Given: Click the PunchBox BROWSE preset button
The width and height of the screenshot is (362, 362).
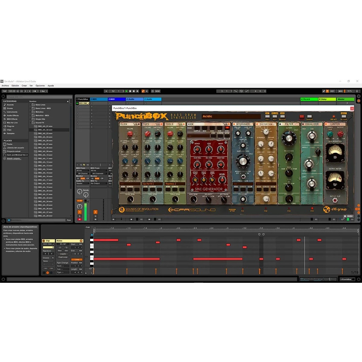Looking at the screenshot, I should pos(282,116).
